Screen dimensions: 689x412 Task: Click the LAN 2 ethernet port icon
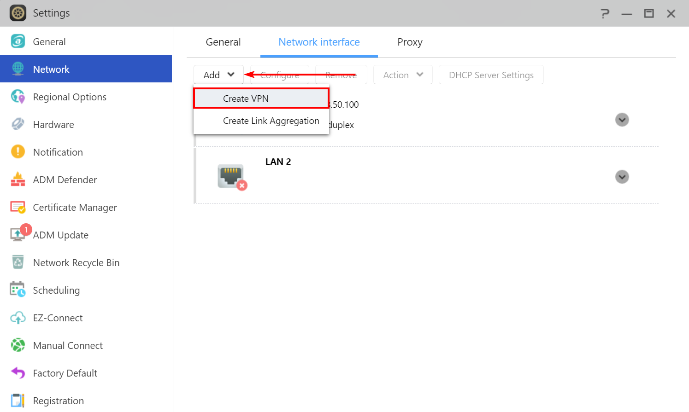point(231,176)
